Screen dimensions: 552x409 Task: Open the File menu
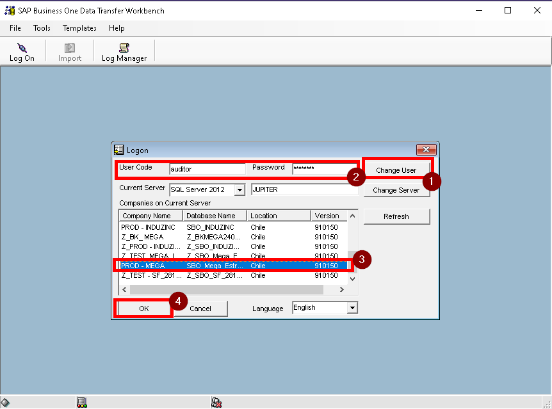point(15,28)
